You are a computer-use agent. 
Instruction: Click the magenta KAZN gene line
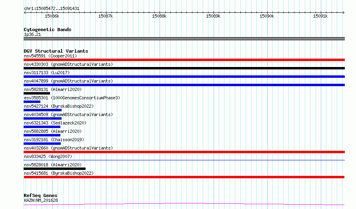[184, 204]
